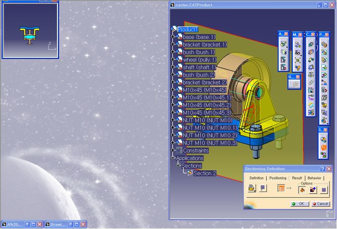Image resolution: width=337 pixels, height=229 pixels.
Task: Expand the Constraints tree node
Action: coord(173,150)
